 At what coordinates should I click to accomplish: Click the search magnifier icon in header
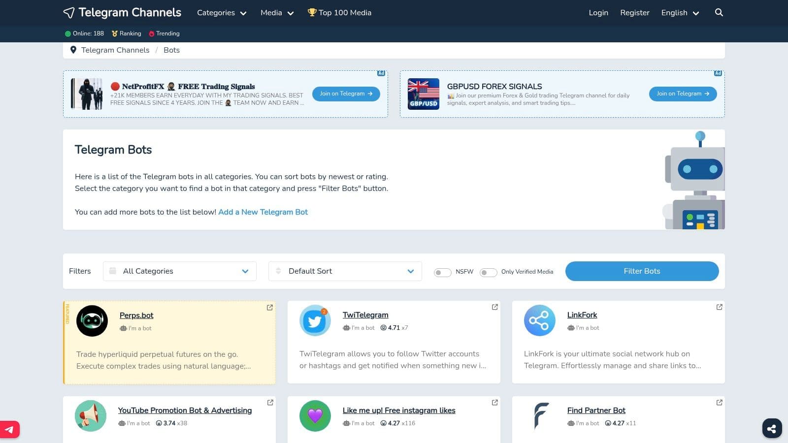click(x=719, y=13)
